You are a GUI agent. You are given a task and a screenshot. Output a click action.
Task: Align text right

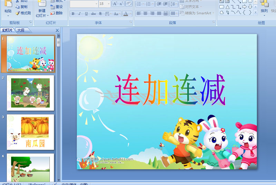point(152,13)
